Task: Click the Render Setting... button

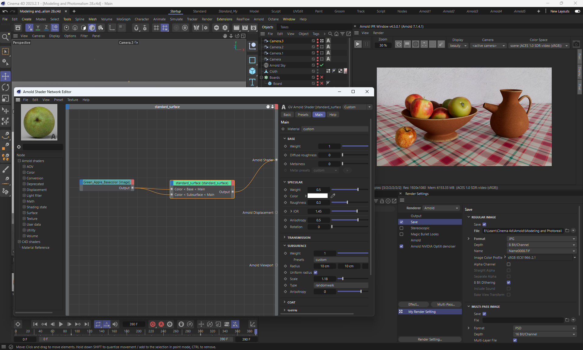Action: (430, 339)
